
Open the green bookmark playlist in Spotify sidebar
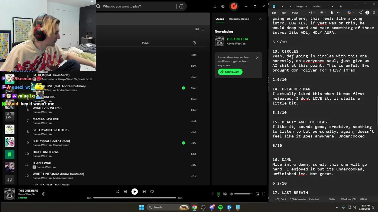point(9,154)
